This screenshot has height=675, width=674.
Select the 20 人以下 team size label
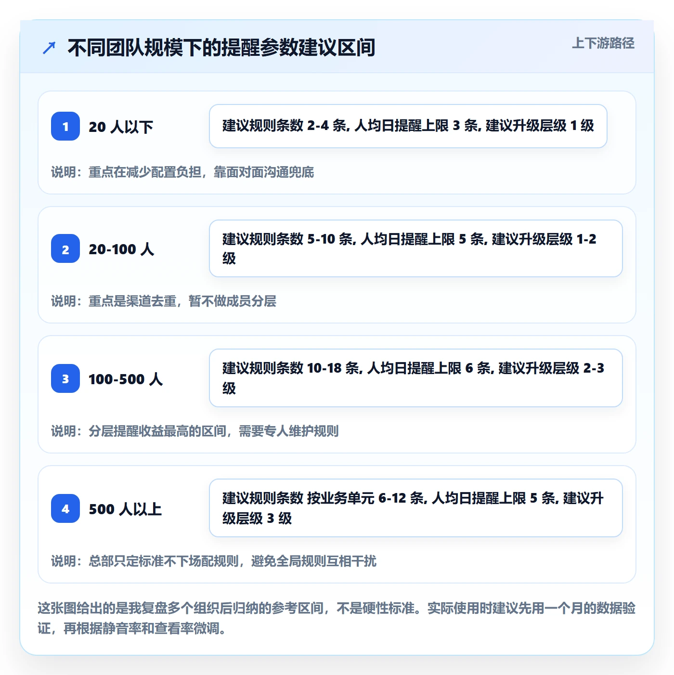tap(121, 127)
